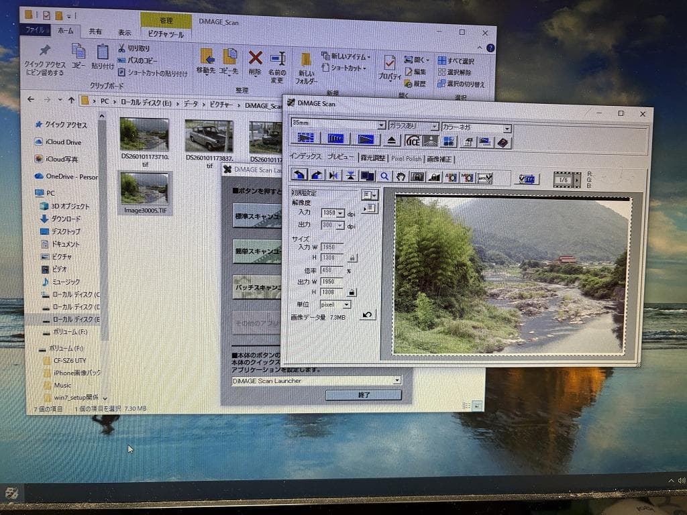Open the 35mm film format dropdown
The image size is (687, 515).
381,127
